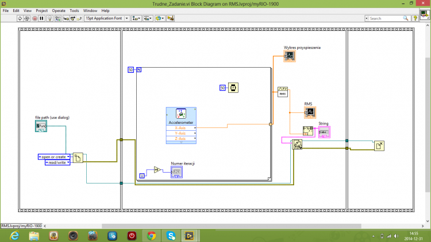
Task: Click into the Search field
Action: pyautogui.click(x=385, y=18)
